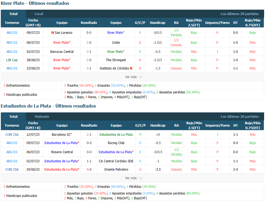This screenshot has width=266, height=202.
Task: Click Estudiantes' '3 Empates (60.00%)' summary
Action: click(110, 187)
